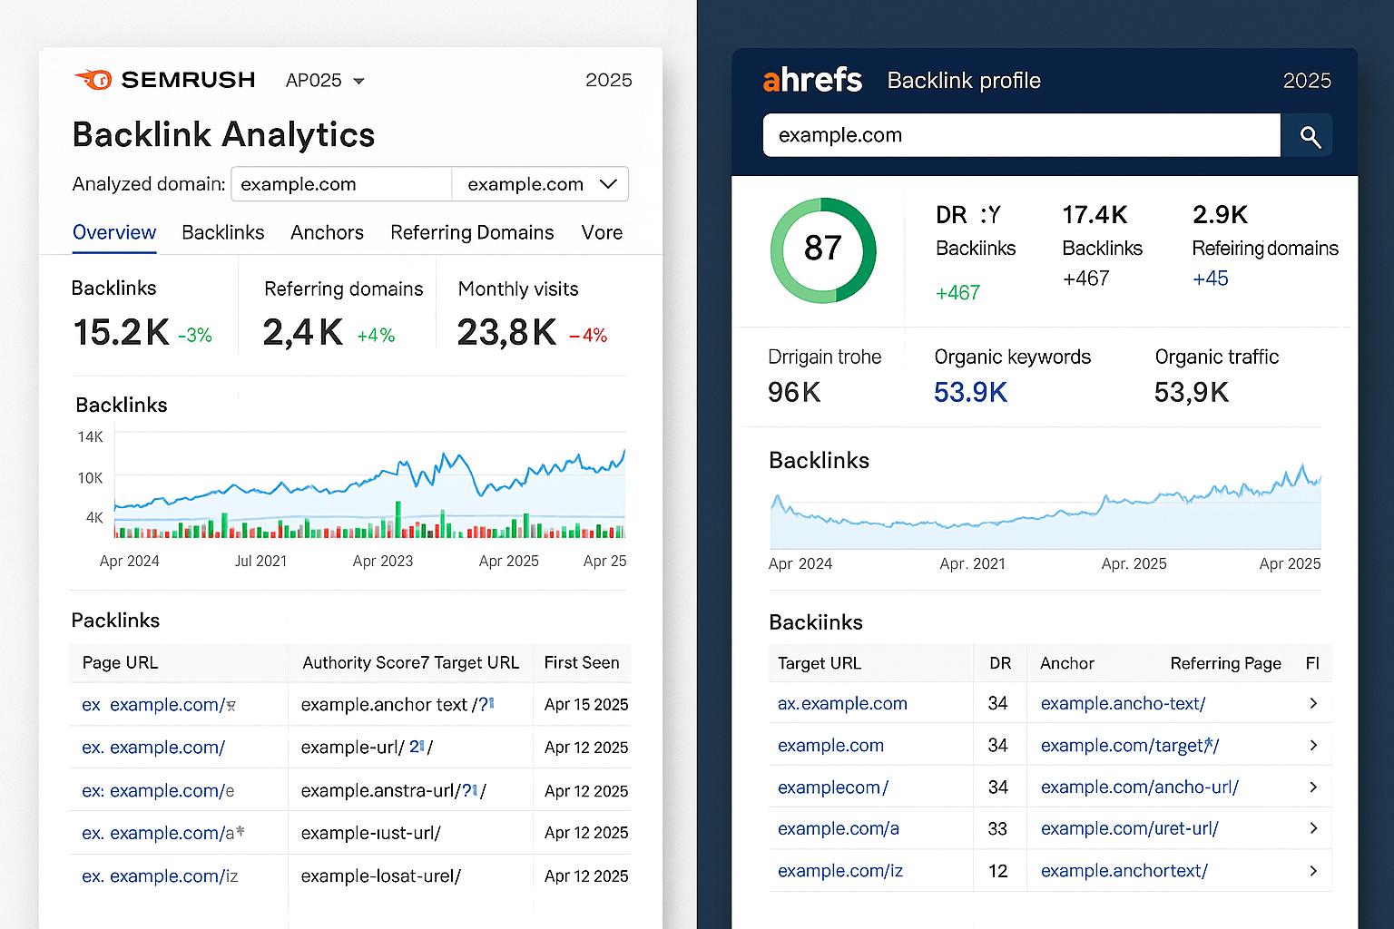Open the example.com/a target URL in ahrefs
The image size is (1394, 929).
click(x=839, y=828)
